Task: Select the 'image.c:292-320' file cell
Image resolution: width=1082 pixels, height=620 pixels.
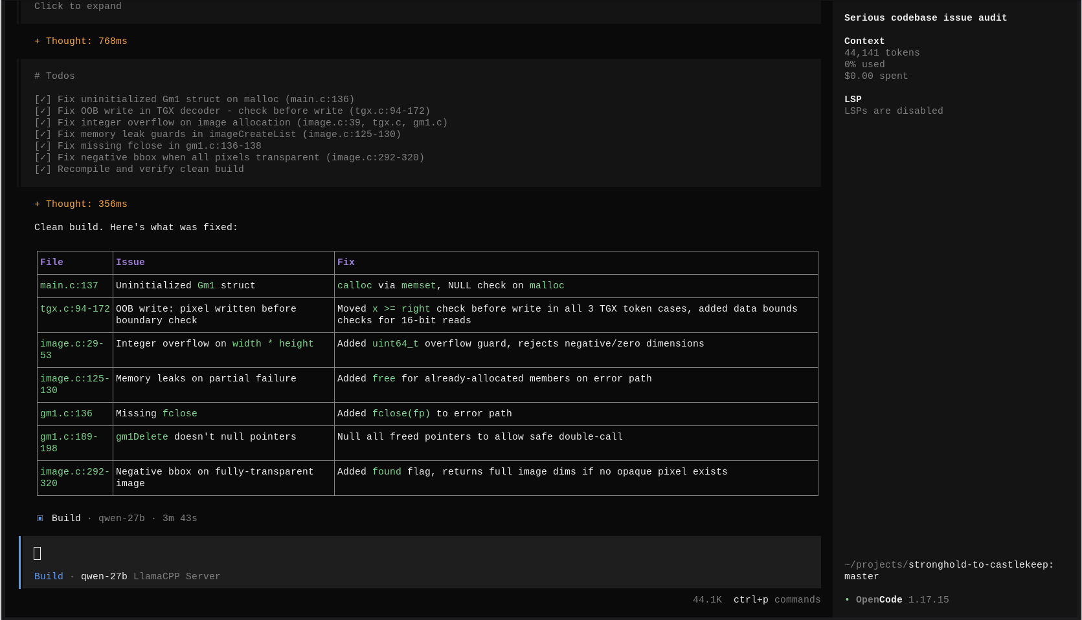Action: pos(75,478)
